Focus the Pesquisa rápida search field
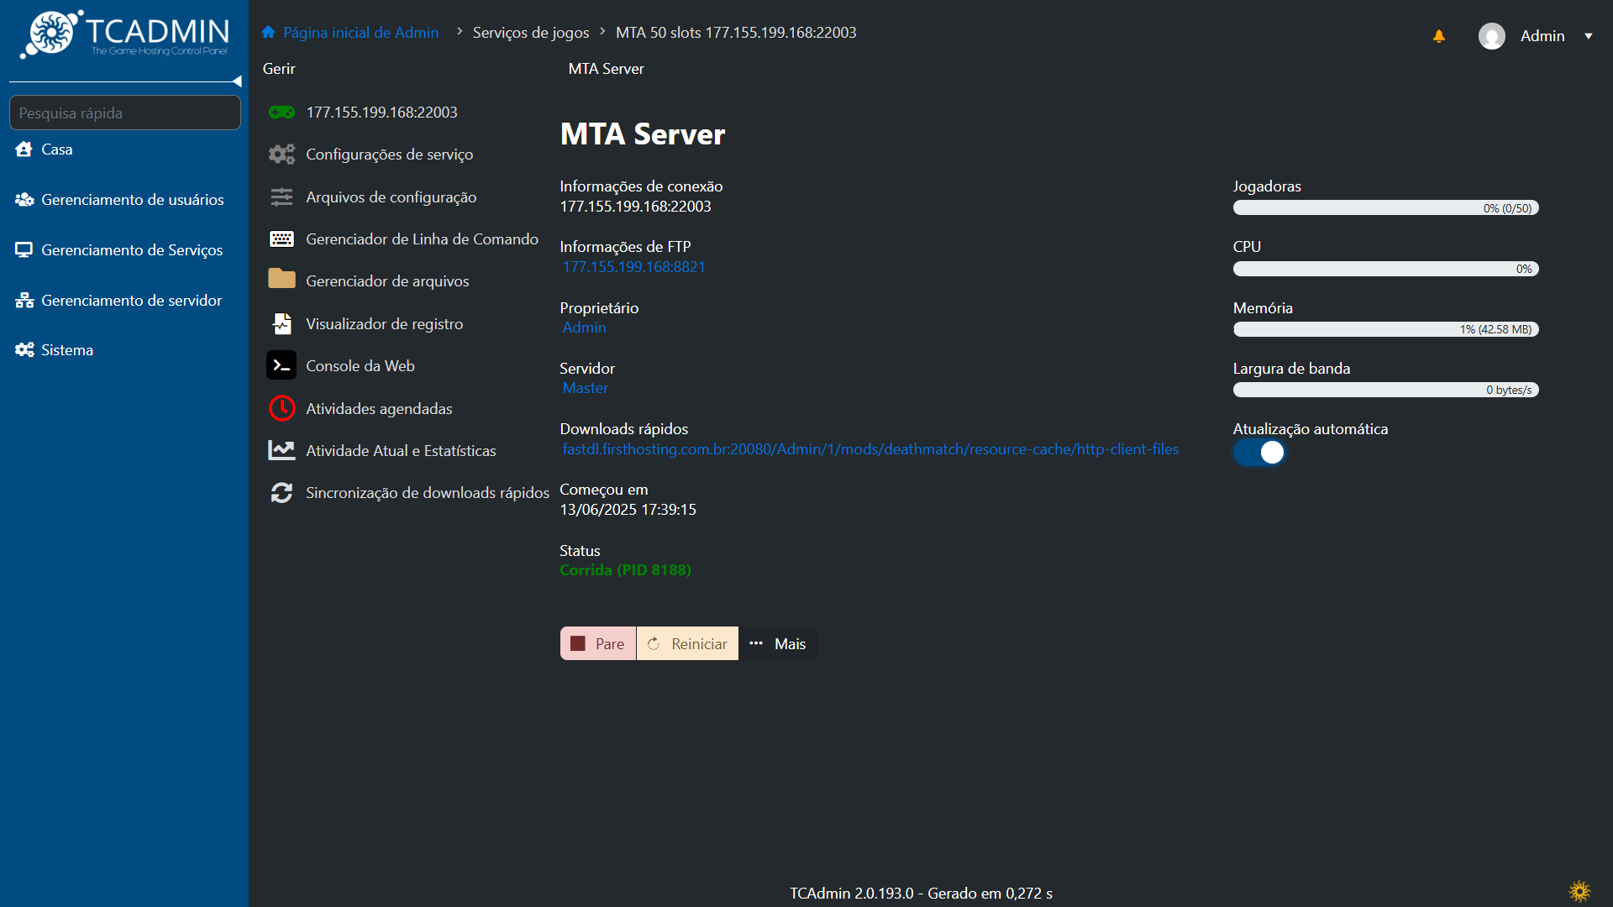This screenshot has height=907, width=1613. (x=125, y=113)
